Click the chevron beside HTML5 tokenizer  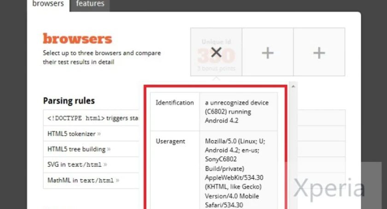pos(99,134)
